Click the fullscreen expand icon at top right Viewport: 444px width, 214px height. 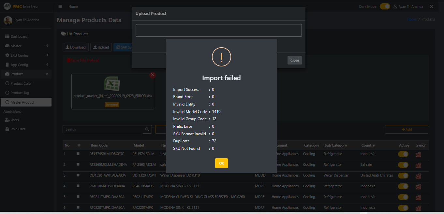point(432,7)
